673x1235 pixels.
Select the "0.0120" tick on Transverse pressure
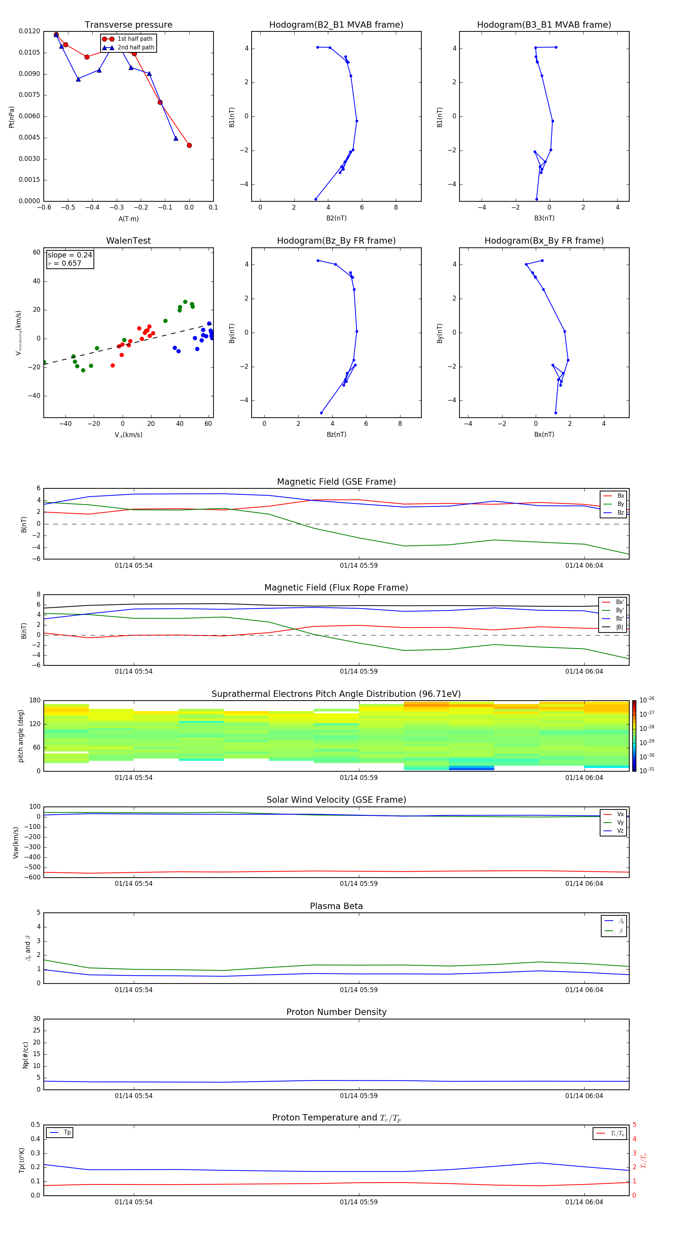pyautogui.click(x=29, y=31)
